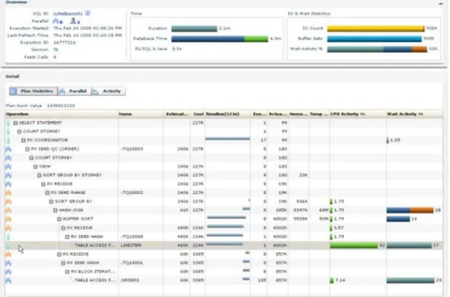The width and height of the screenshot is (450, 297).
Task: Click the parallel icon on SORT GROUP BY STOPKEY row
Action: [8, 175]
